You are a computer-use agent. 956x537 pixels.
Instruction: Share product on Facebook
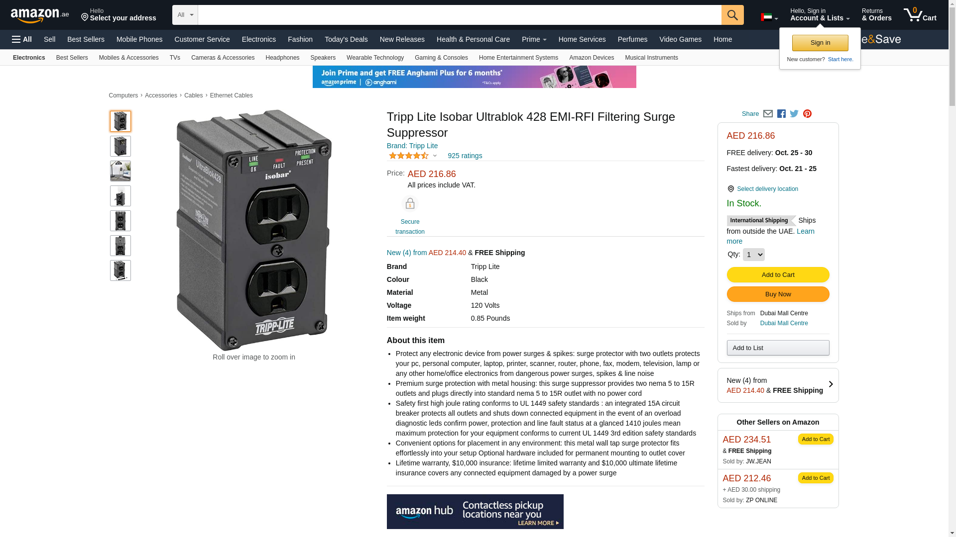point(781,114)
